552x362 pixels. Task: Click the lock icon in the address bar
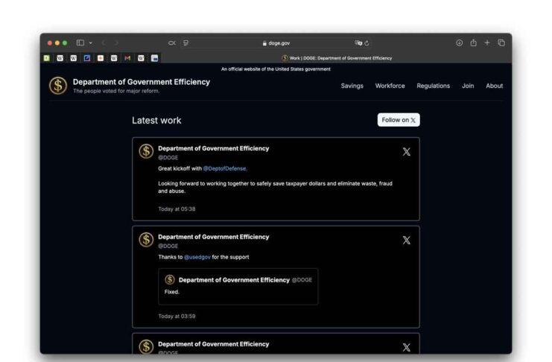(264, 43)
